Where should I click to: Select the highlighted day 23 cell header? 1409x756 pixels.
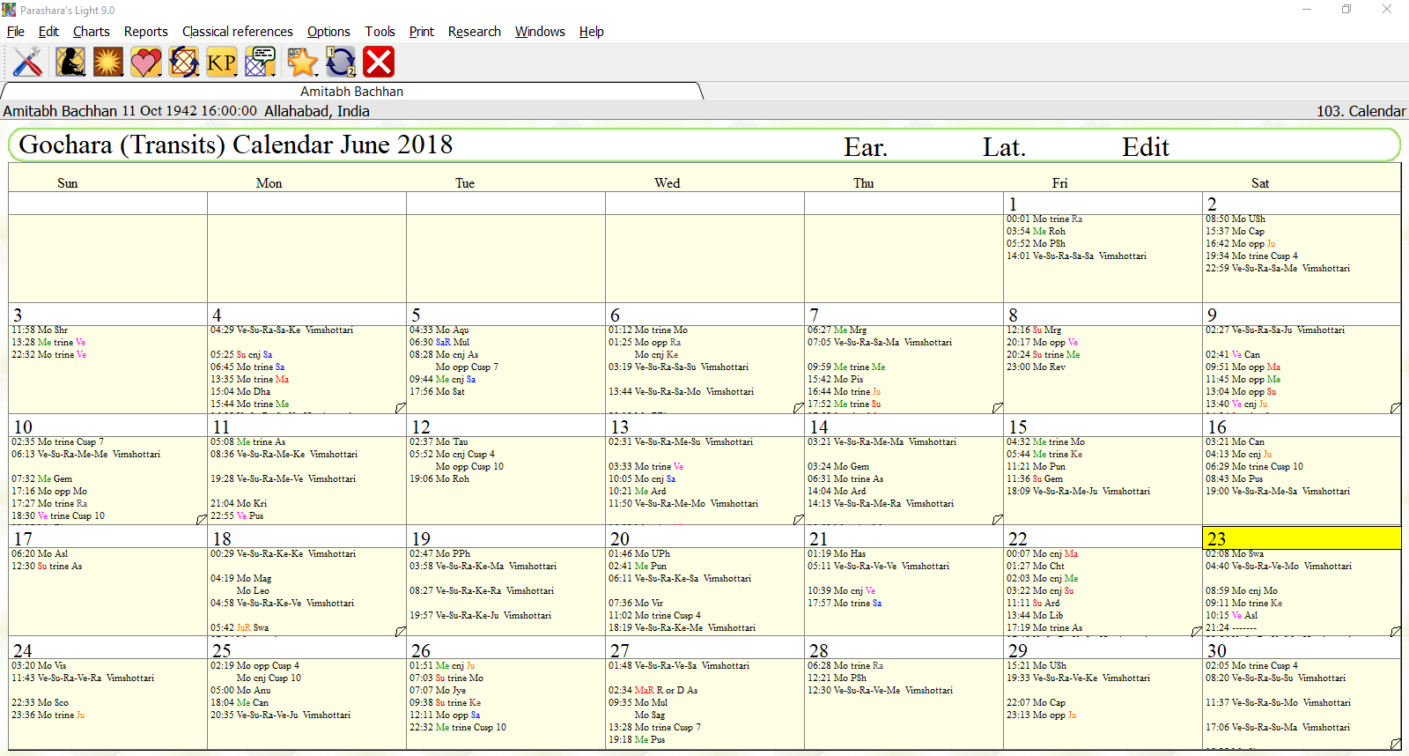(1302, 538)
